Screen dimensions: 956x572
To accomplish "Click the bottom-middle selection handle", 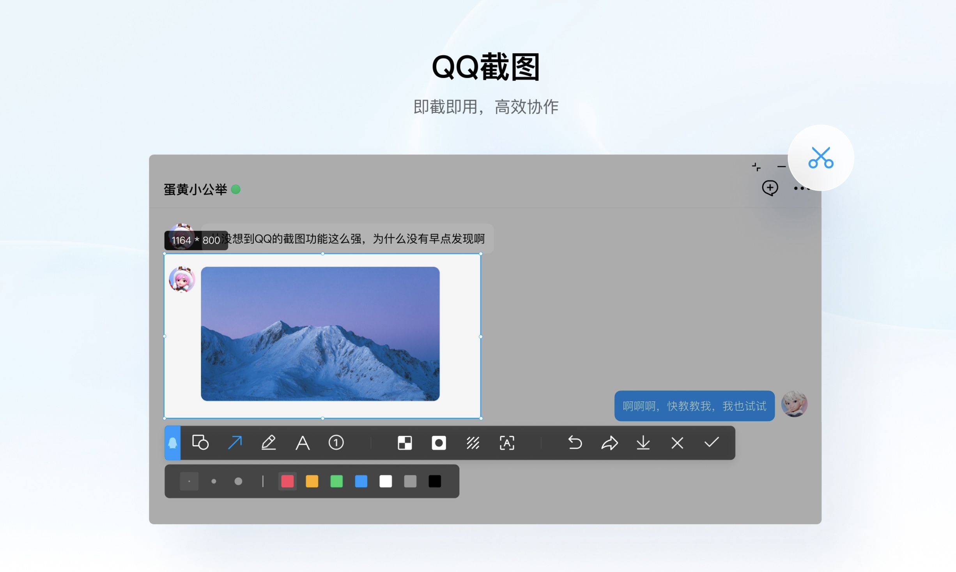I will coord(322,418).
